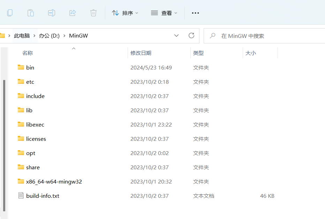Click the etc folder name
Screen dimensions: 325x219
[30, 82]
